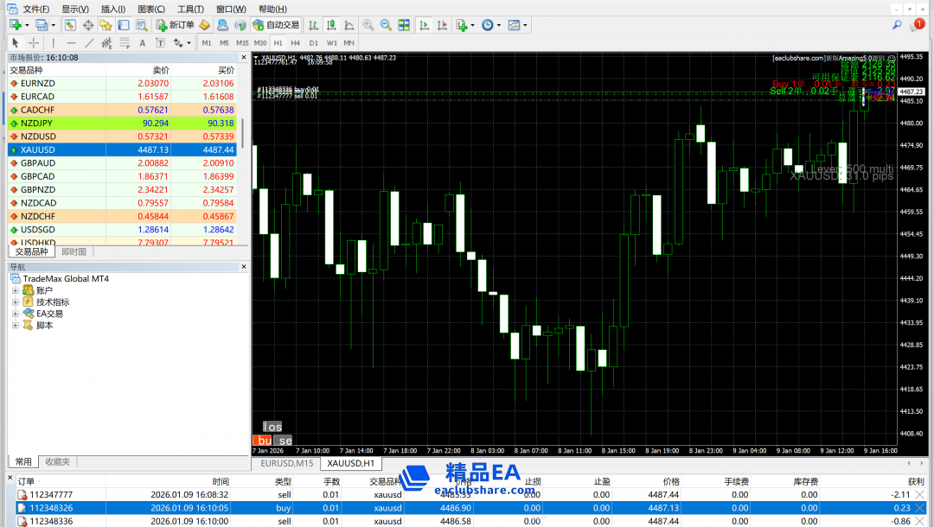934x527 pixels.
Task: Click the red notification alert icon
Action: click(918, 24)
